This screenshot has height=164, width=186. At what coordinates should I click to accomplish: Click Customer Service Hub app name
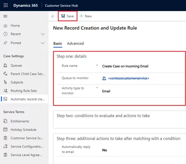pyautogui.click(x=61, y=5)
